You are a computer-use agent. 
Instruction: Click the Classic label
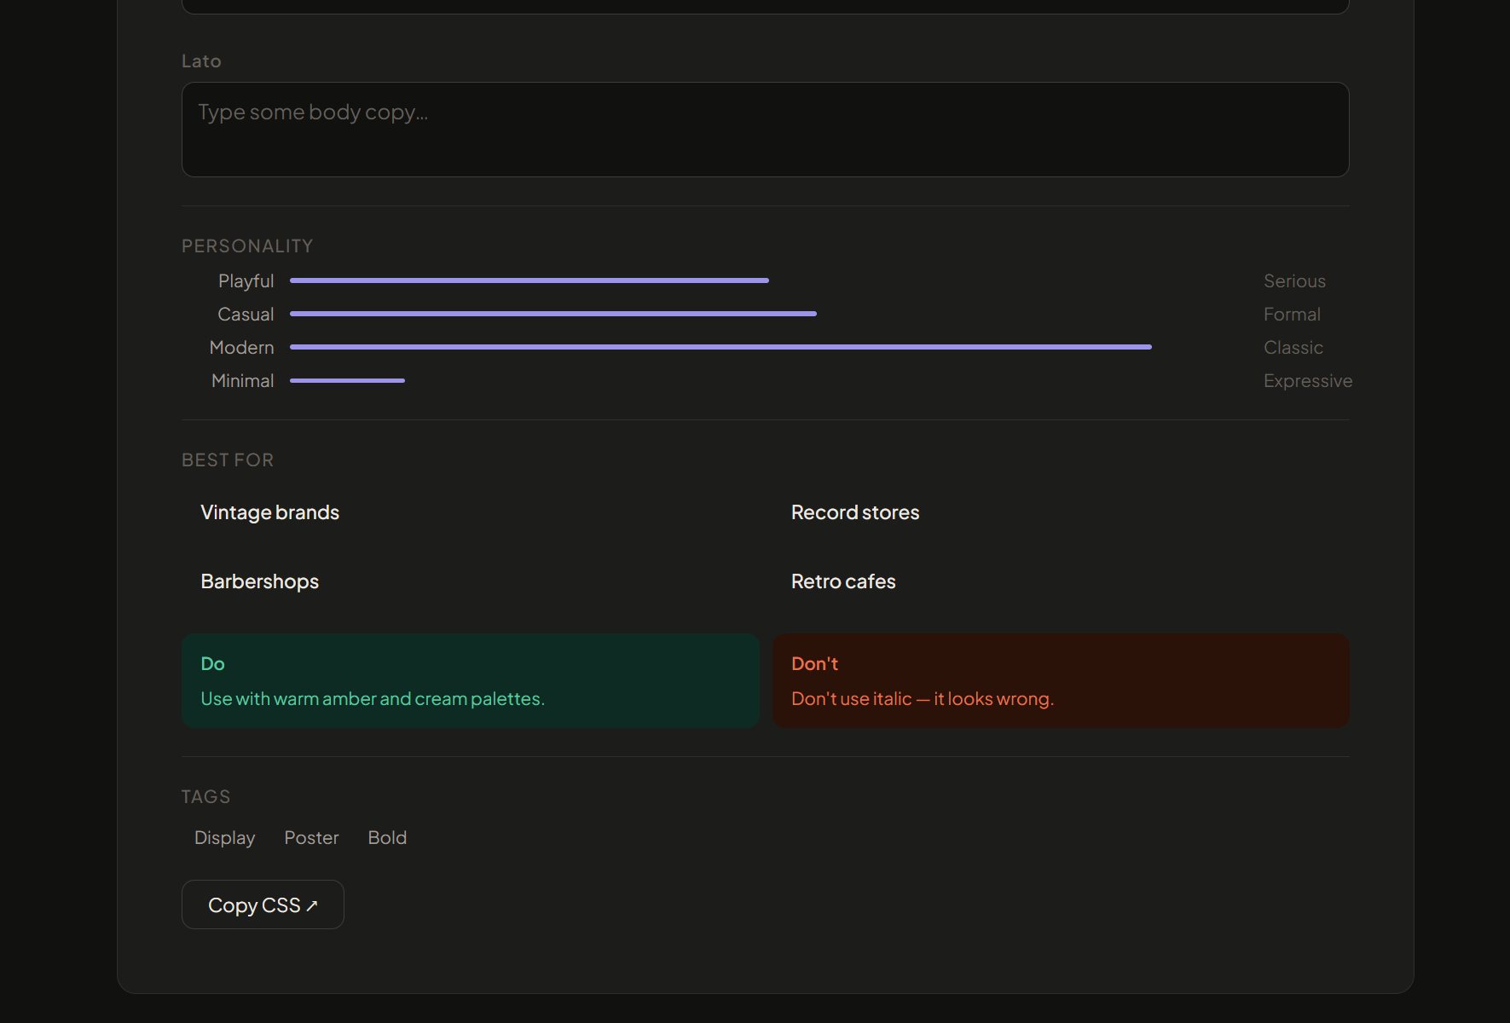(x=1293, y=348)
